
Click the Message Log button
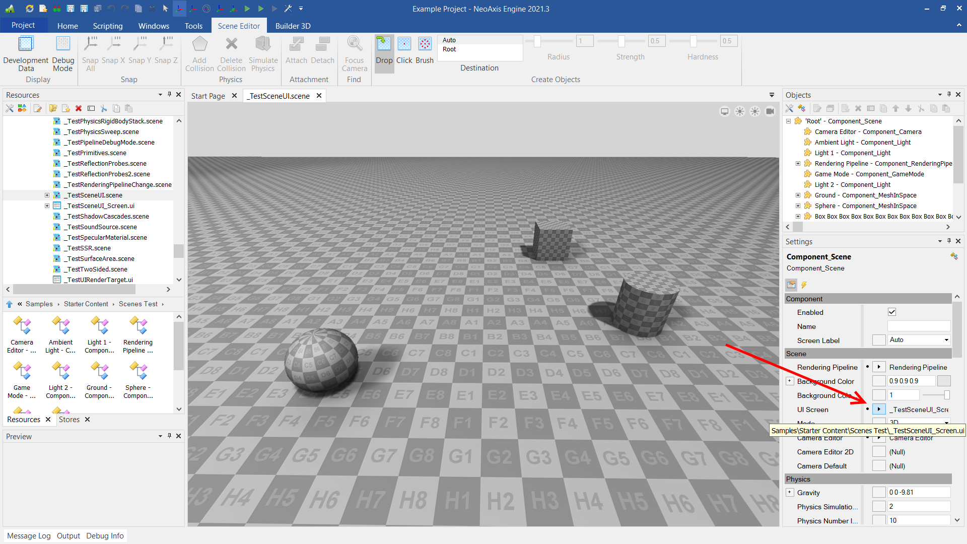click(29, 535)
